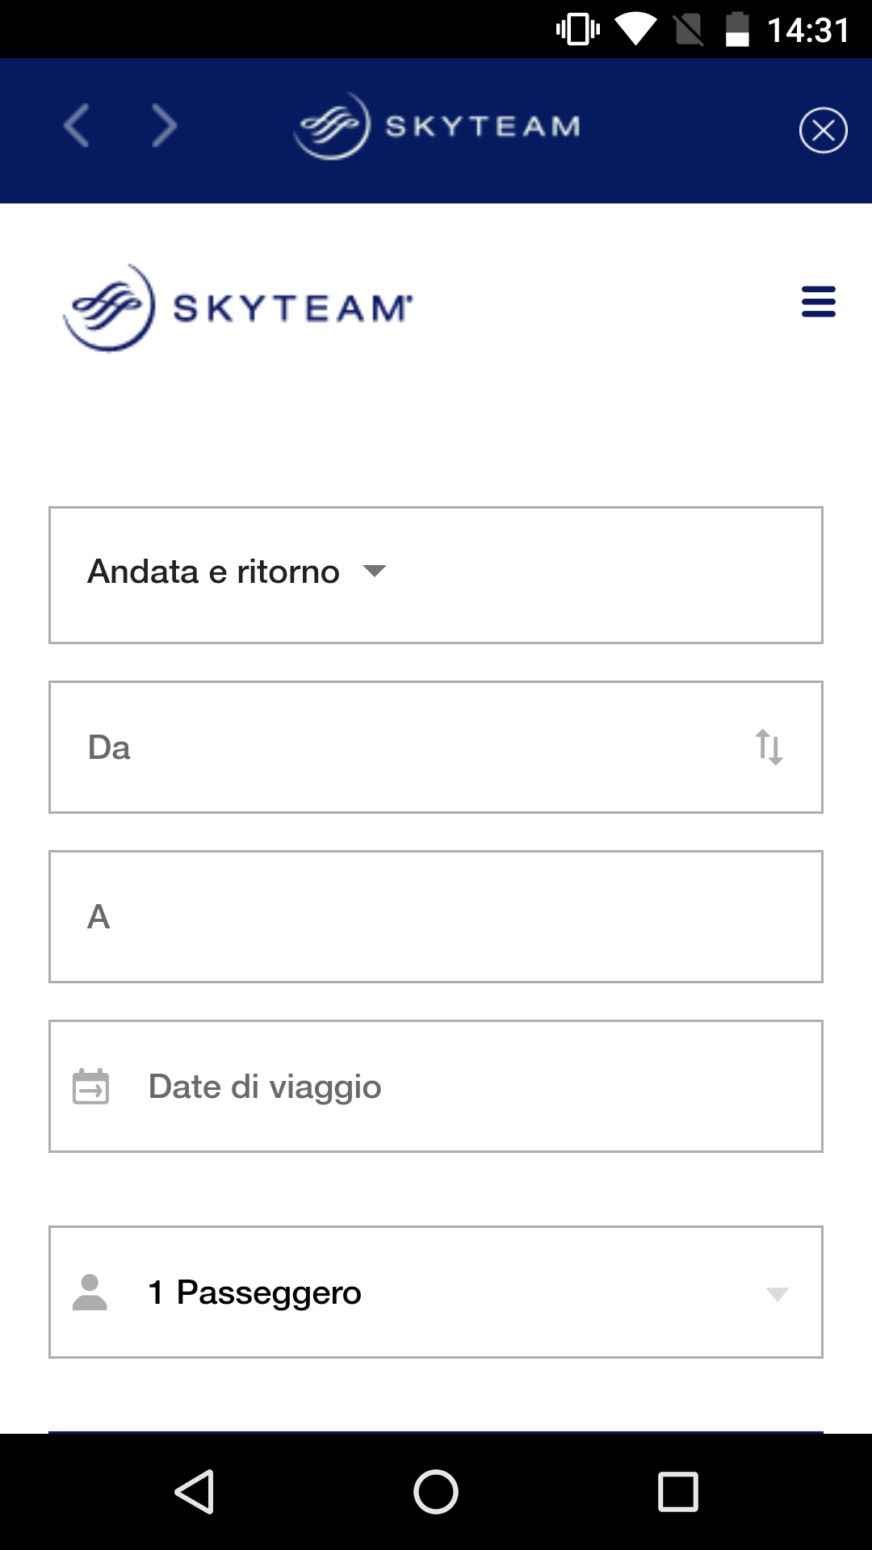Viewport: 872px width, 1550px height.
Task: Tap the calendar icon
Action: coord(91,1087)
